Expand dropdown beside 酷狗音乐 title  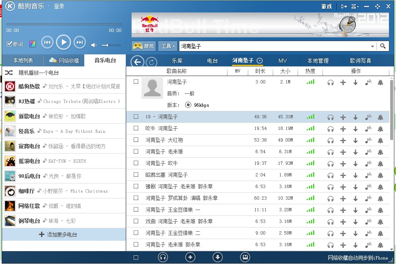click(48, 6)
